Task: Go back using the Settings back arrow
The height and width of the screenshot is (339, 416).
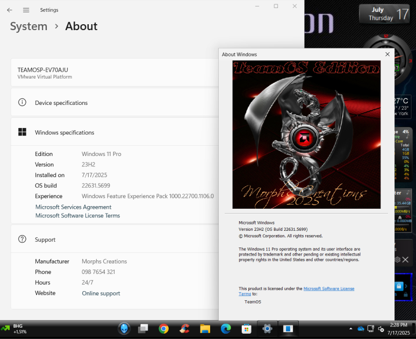Action: (10, 10)
